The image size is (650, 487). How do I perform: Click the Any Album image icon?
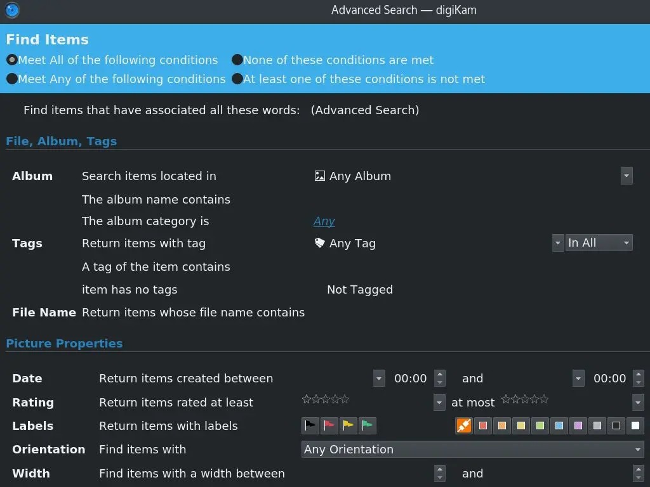[319, 176]
